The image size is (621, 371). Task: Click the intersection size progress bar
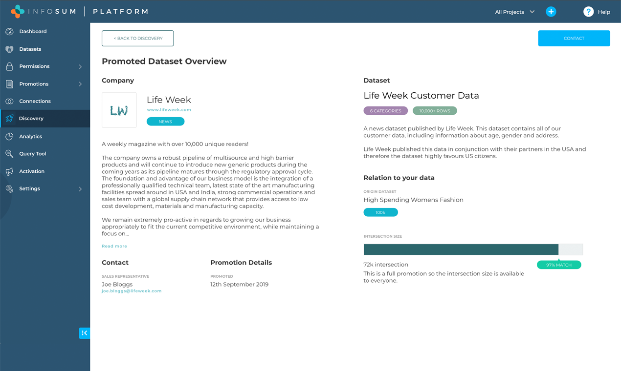click(473, 249)
